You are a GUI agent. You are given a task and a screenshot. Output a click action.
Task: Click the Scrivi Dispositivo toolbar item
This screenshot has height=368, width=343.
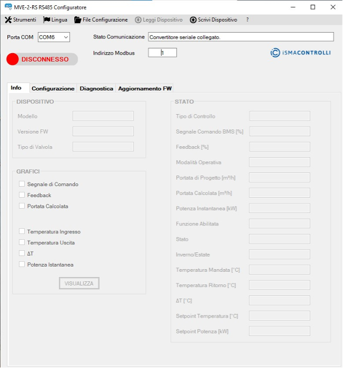[x=213, y=20]
